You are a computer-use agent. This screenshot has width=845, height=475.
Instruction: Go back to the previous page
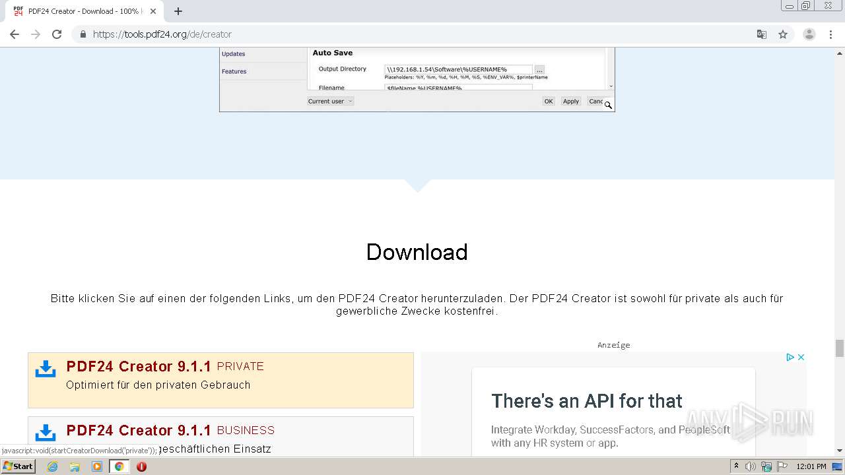[15, 34]
